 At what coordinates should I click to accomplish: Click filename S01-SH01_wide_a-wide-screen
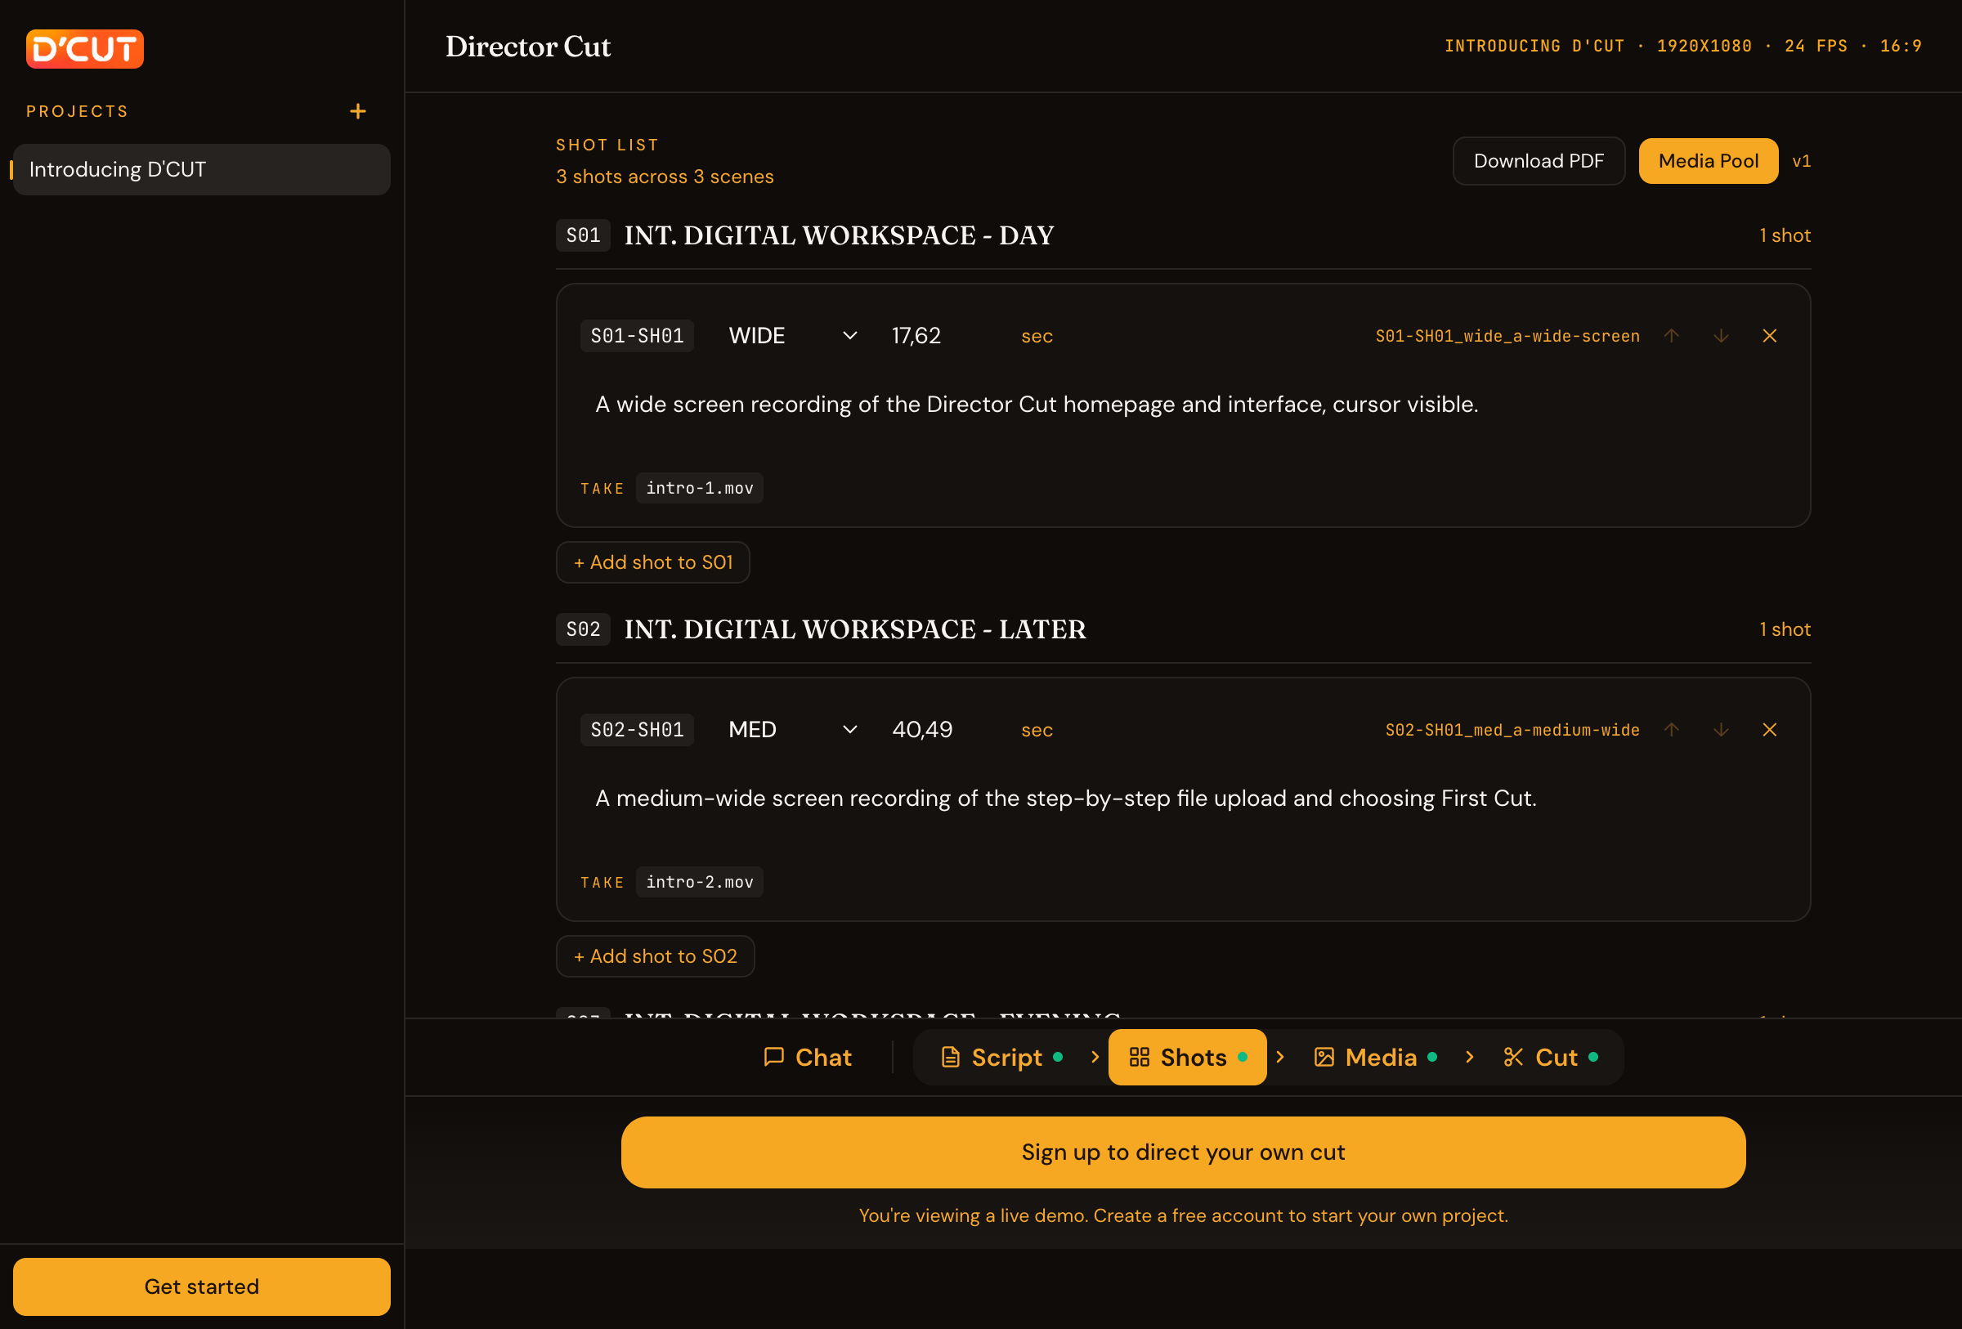tap(1507, 337)
